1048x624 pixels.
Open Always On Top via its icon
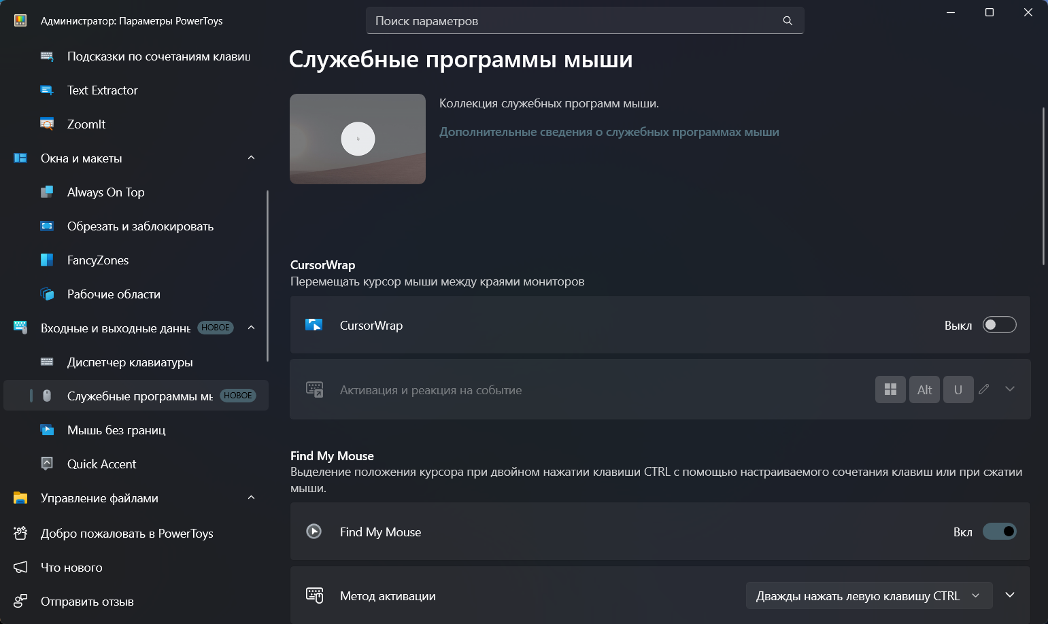47,192
